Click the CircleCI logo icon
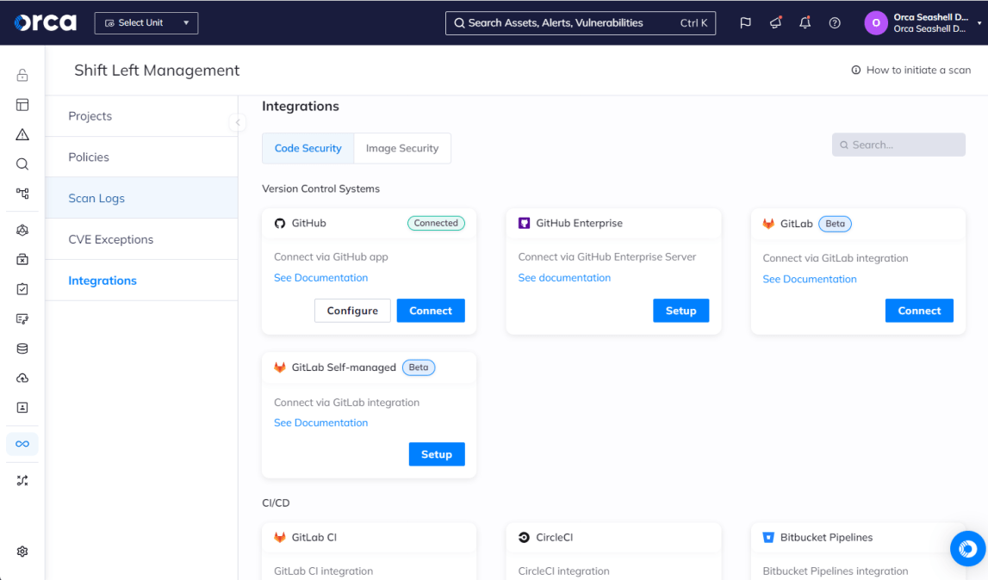 point(524,537)
